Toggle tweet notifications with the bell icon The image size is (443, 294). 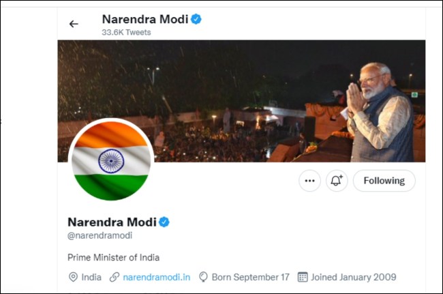coord(336,181)
